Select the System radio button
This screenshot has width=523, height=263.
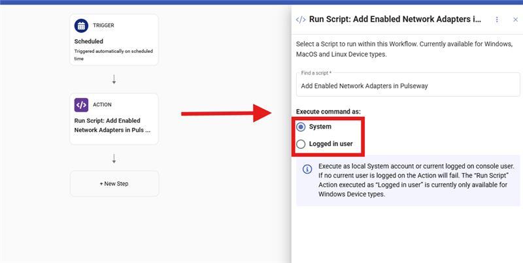pyautogui.click(x=301, y=127)
